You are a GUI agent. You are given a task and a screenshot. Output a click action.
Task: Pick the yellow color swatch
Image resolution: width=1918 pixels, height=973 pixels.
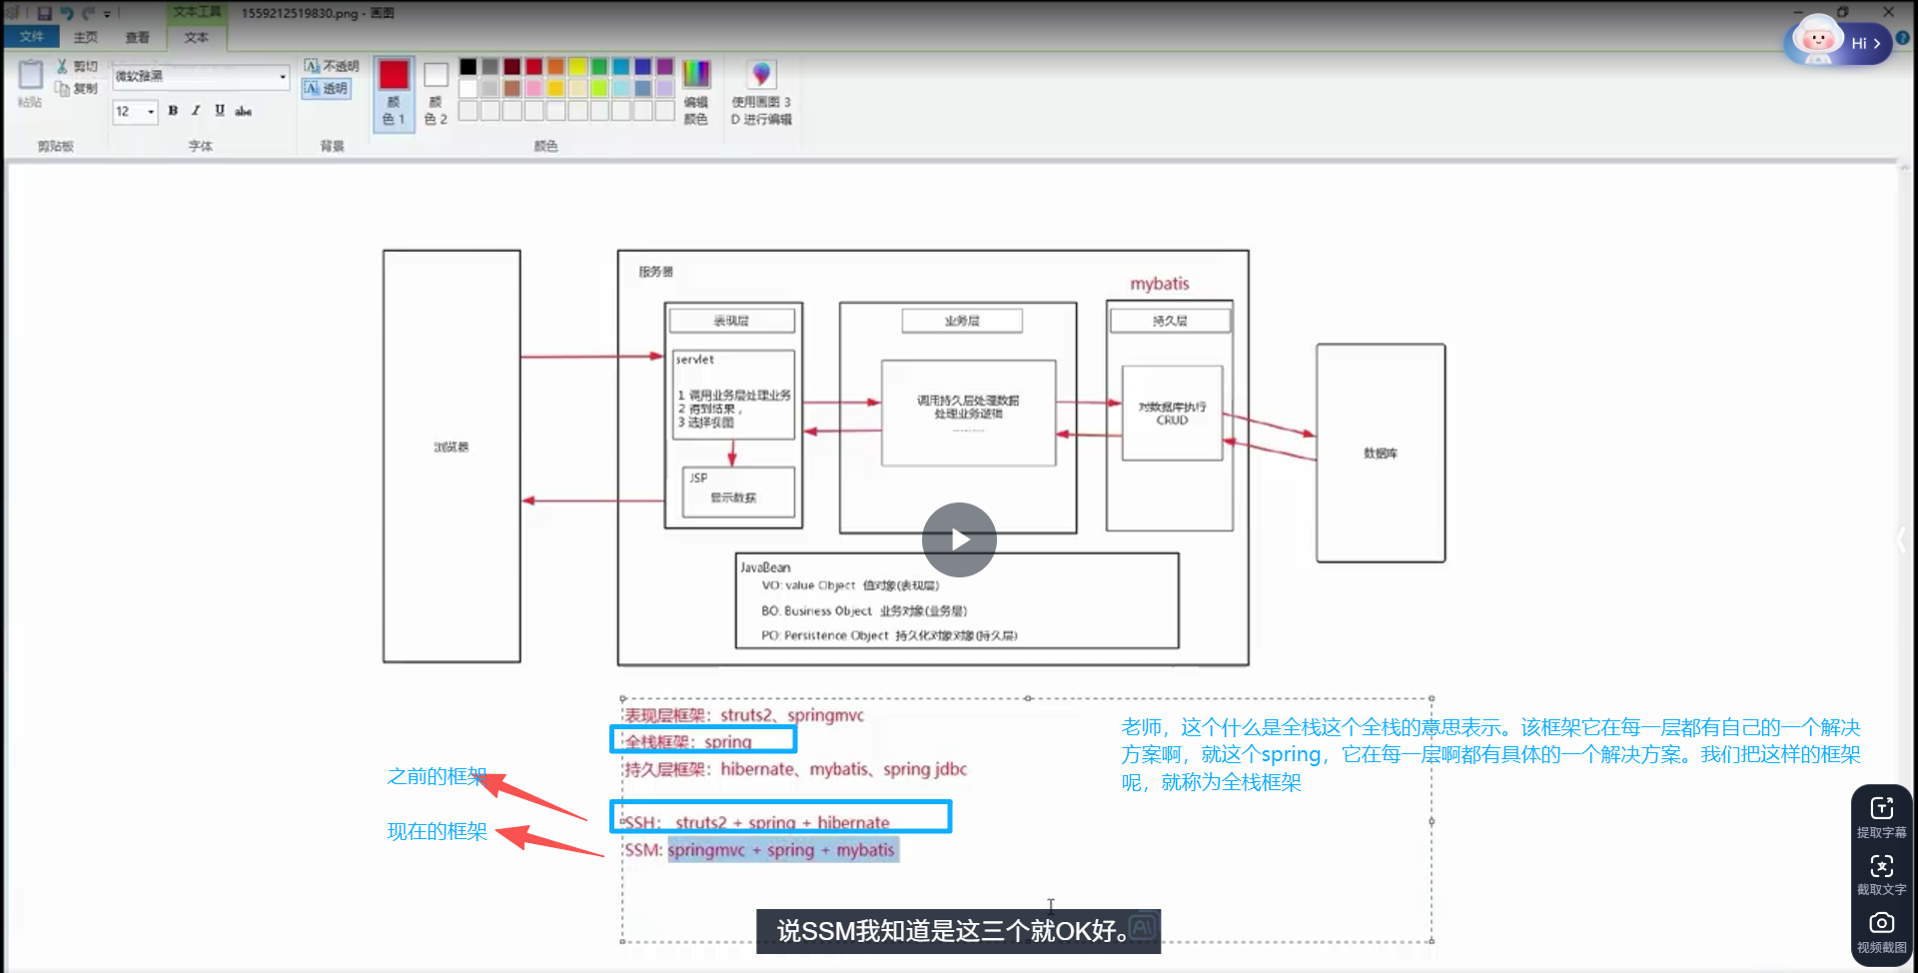(x=577, y=67)
